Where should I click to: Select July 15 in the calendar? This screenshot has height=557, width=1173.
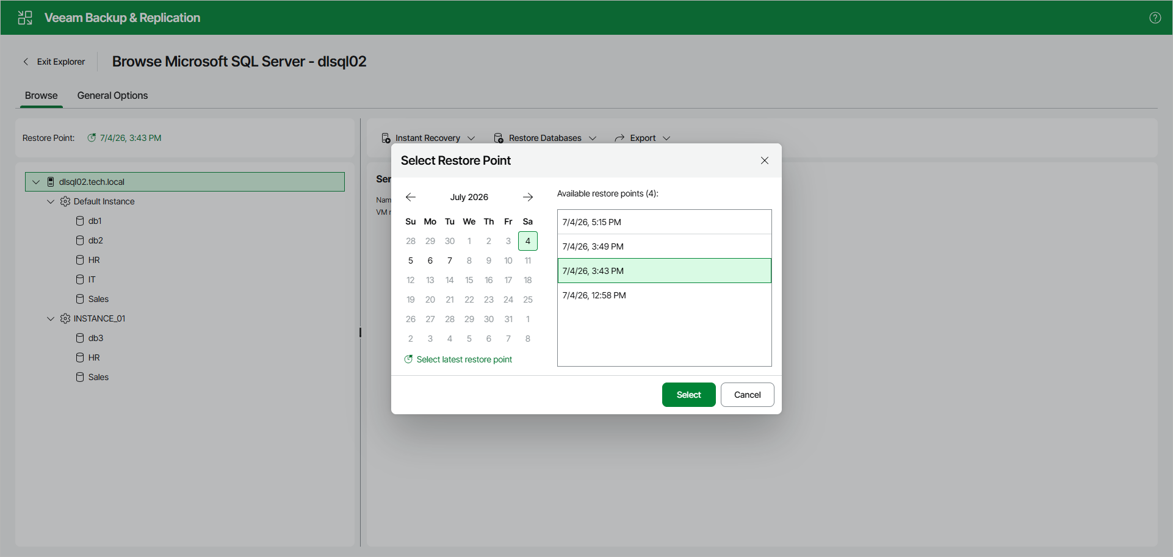tap(469, 280)
